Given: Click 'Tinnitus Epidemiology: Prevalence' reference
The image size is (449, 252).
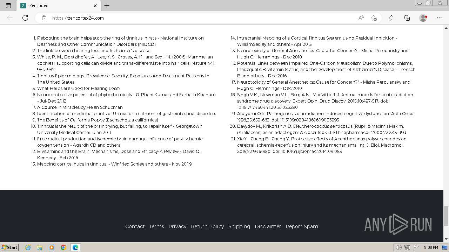Looking at the screenshot, I should click(x=123, y=79).
